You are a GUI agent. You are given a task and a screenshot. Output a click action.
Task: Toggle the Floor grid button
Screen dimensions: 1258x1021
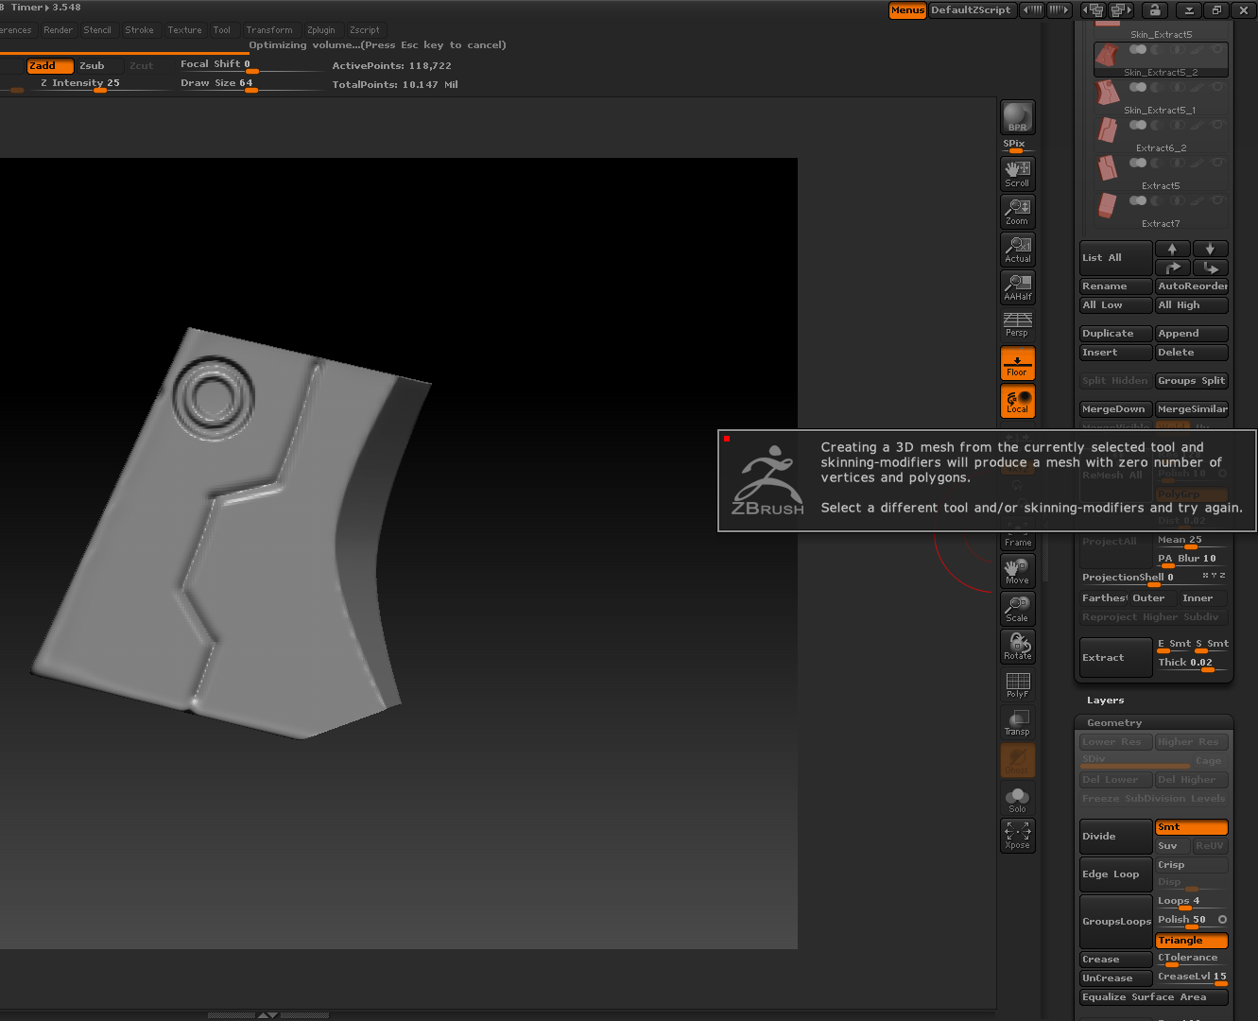[x=1017, y=363]
